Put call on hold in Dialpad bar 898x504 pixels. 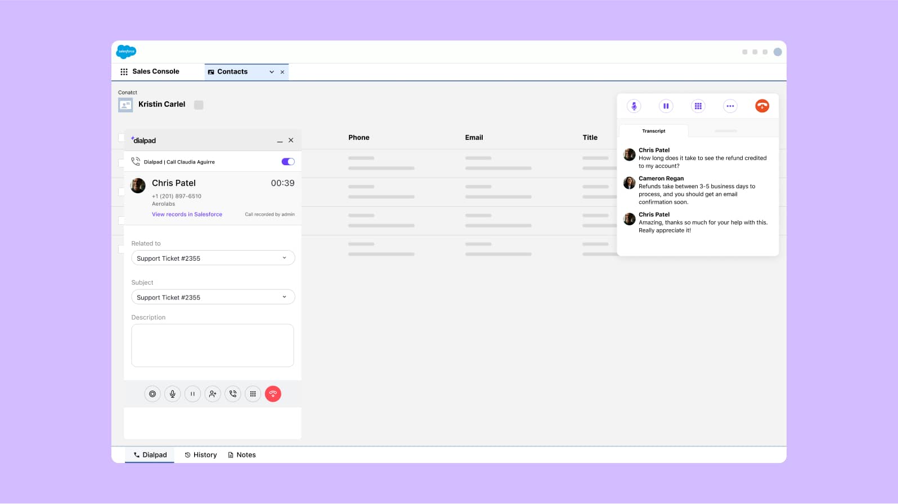[192, 394]
